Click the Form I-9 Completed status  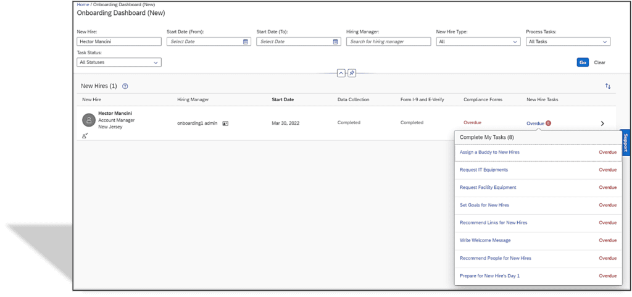(x=412, y=122)
